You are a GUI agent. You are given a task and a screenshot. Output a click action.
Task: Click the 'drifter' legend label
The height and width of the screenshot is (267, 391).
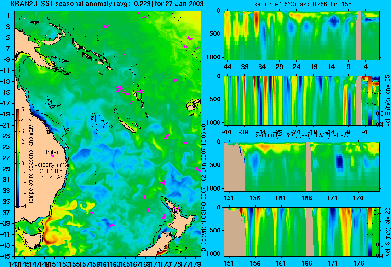point(52,152)
